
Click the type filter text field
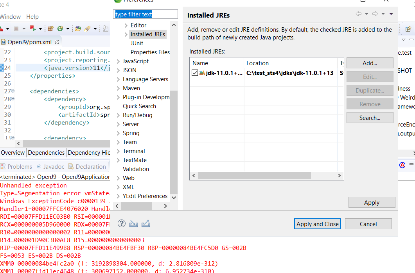click(x=145, y=14)
